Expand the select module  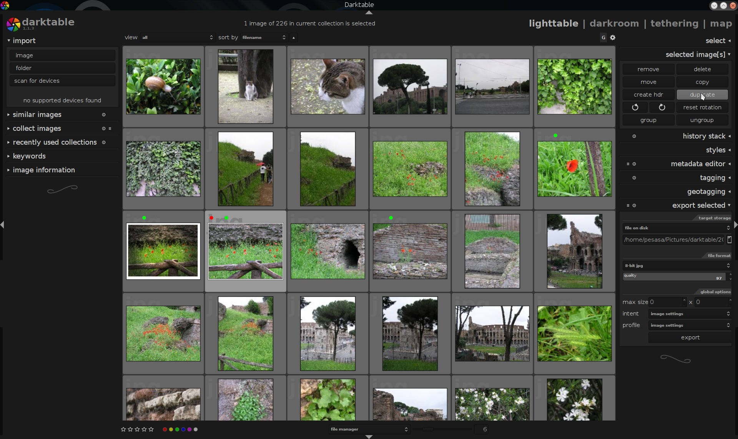coord(718,41)
